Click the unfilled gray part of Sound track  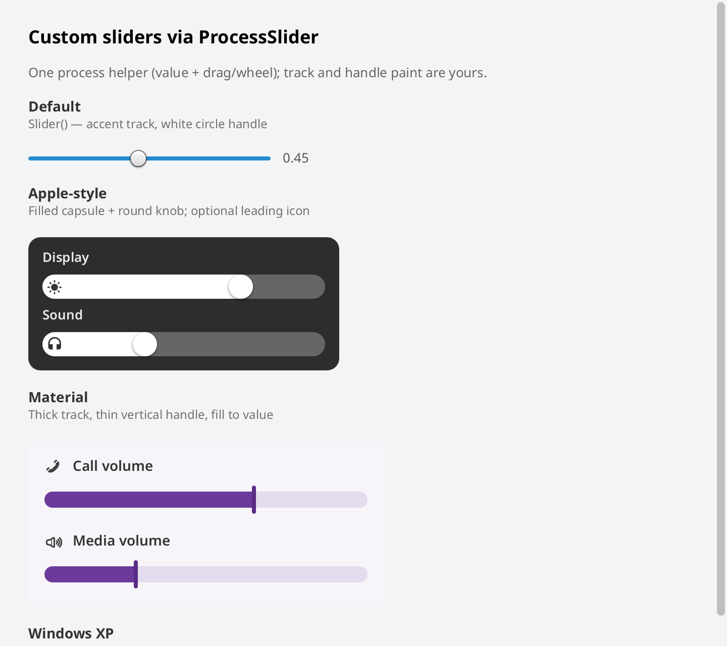pyautogui.click(x=241, y=344)
